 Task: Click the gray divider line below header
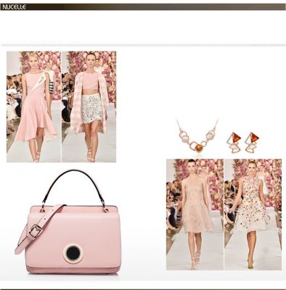pyautogui.click(x=143, y=45)
